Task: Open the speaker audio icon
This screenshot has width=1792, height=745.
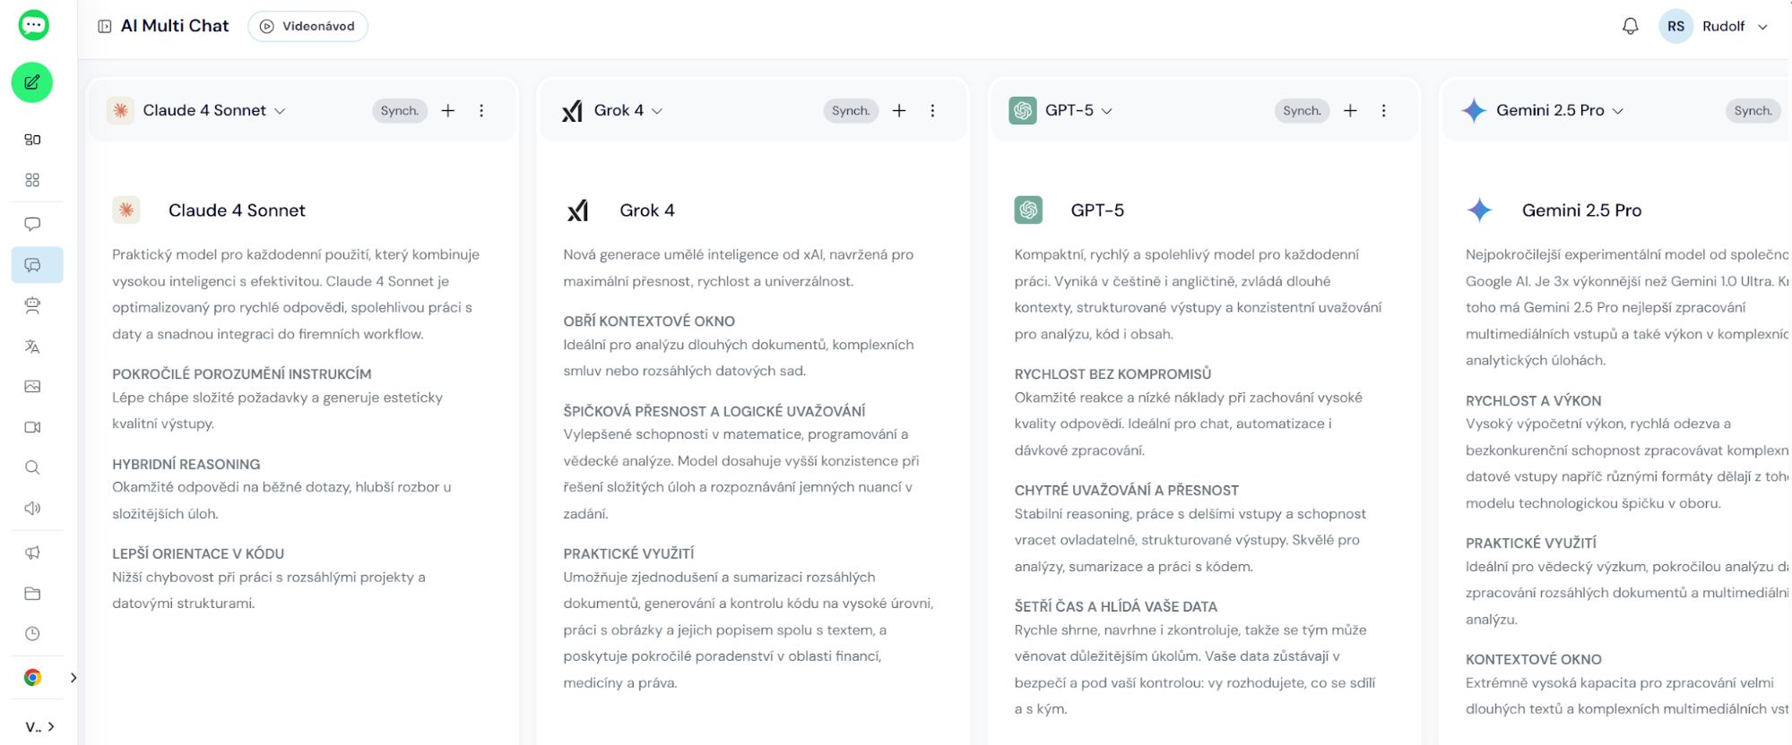Action: (x=32, y=509)
